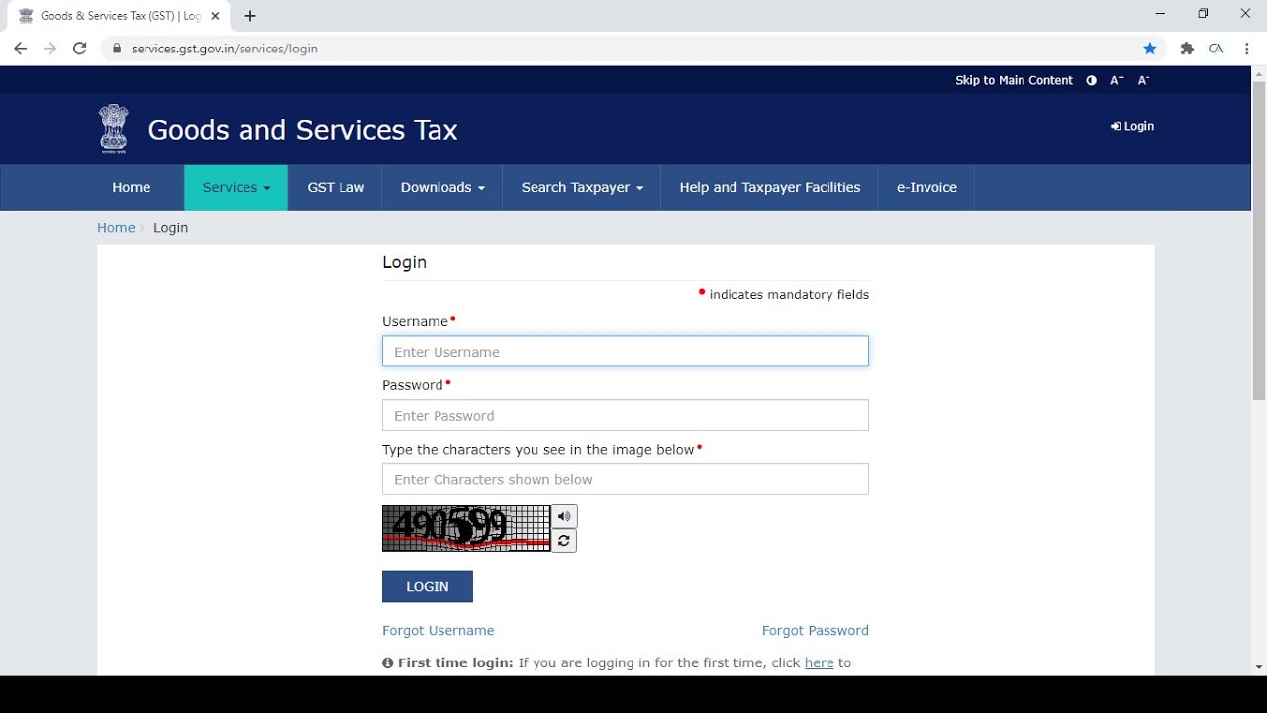
Task: Focus the Username input field
Action: tap(626, 352)
